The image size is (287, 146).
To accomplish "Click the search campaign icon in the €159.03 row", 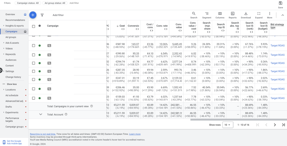I will [49, 98].
